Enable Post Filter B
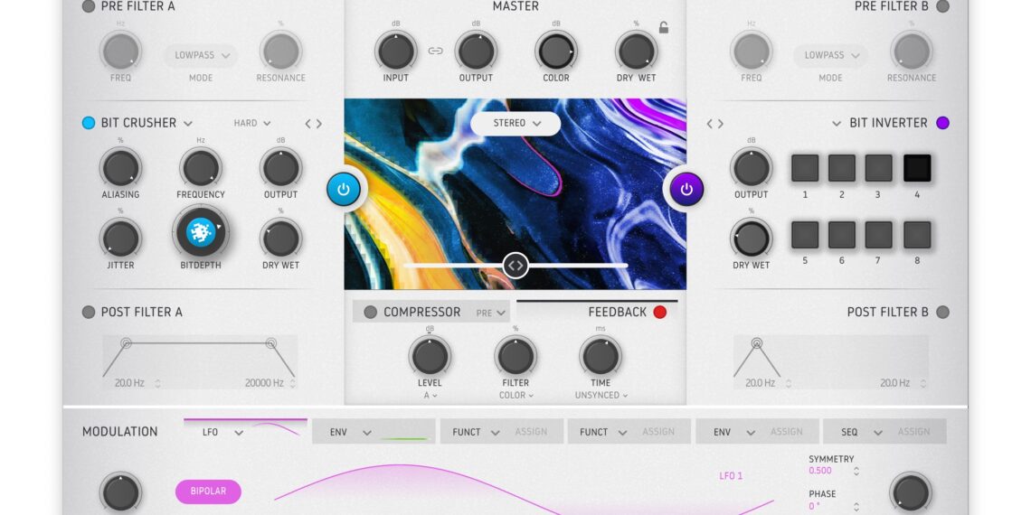The width and height of the screenshot is (1031, 515). point(943,312)
